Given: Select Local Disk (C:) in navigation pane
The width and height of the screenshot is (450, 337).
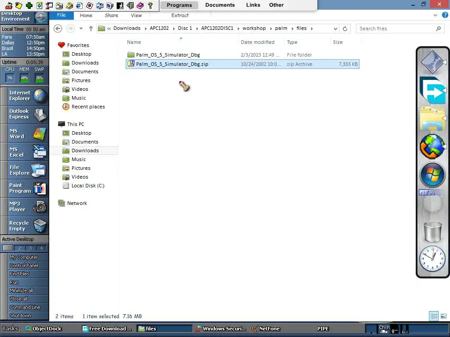Looking at the screenshot, I should click(88, 186).
